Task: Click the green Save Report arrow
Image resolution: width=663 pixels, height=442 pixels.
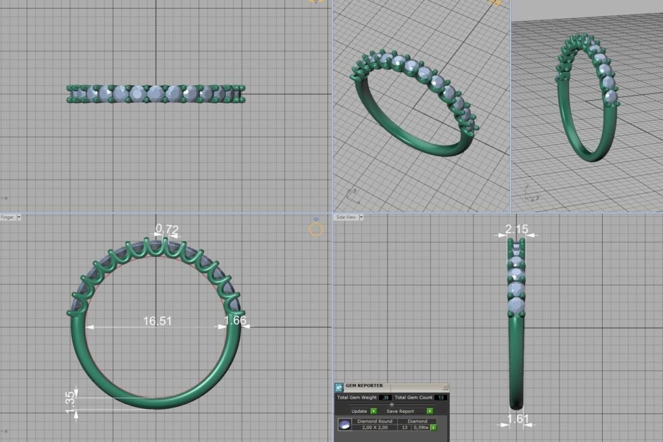Action: (x=430, y=411)
